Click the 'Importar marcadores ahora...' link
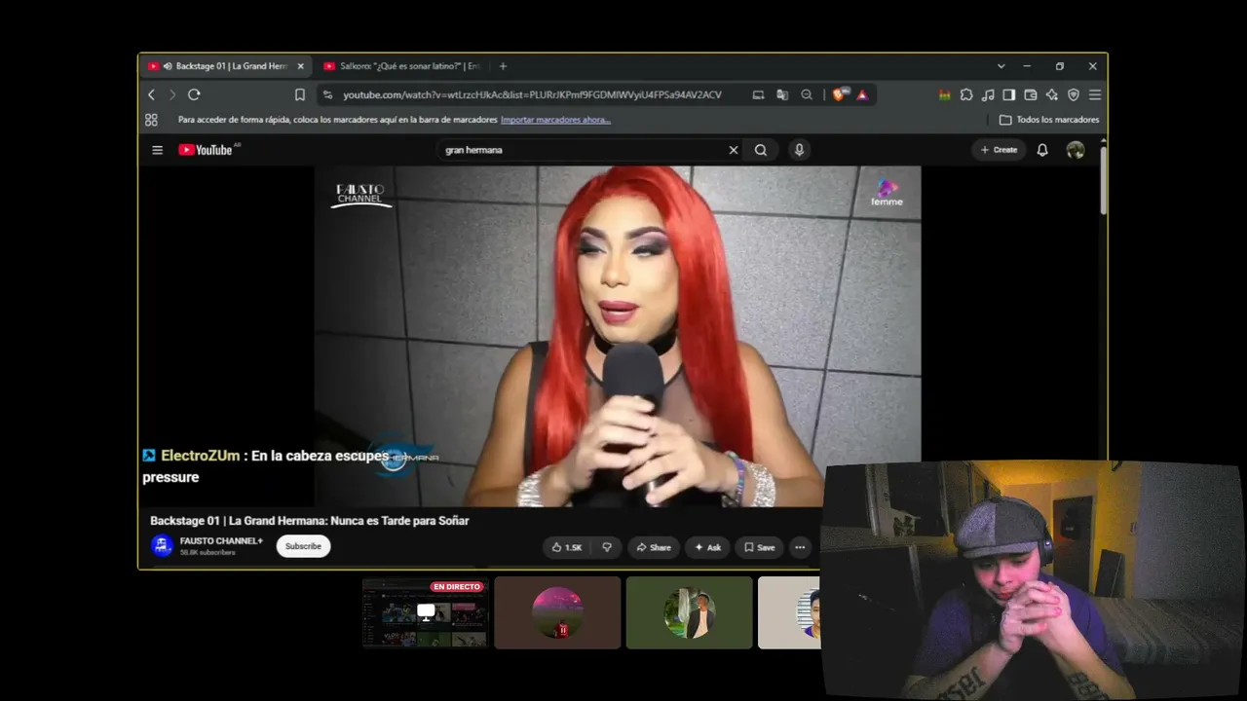The height and width of the screenshot is (701, 1247). (555, 120)
